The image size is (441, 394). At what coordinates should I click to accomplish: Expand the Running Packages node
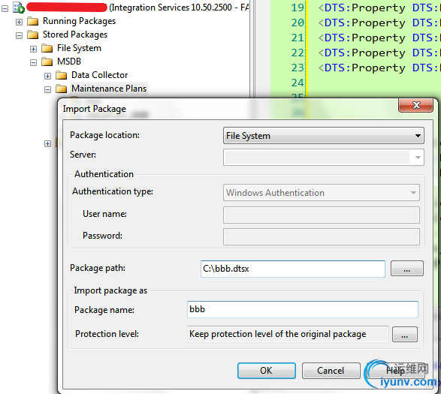(19, 23)
